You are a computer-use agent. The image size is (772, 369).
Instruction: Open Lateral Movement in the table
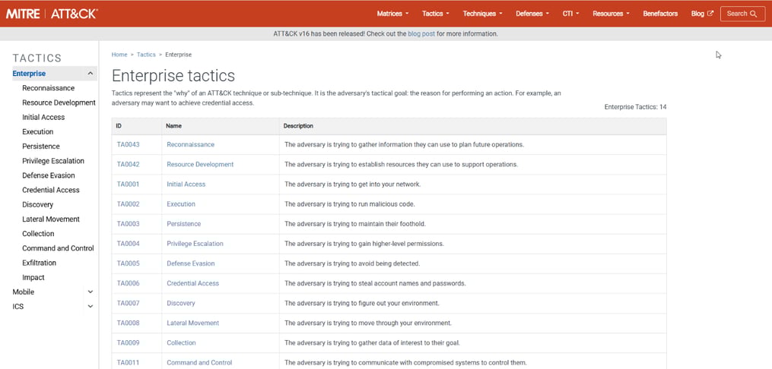tap(193, 323)
